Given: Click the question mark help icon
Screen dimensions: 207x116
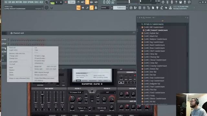Looking at the screenshot, I should pos(176,2).
